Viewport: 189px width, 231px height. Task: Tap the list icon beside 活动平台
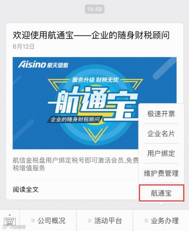click(x=90, y=220)
